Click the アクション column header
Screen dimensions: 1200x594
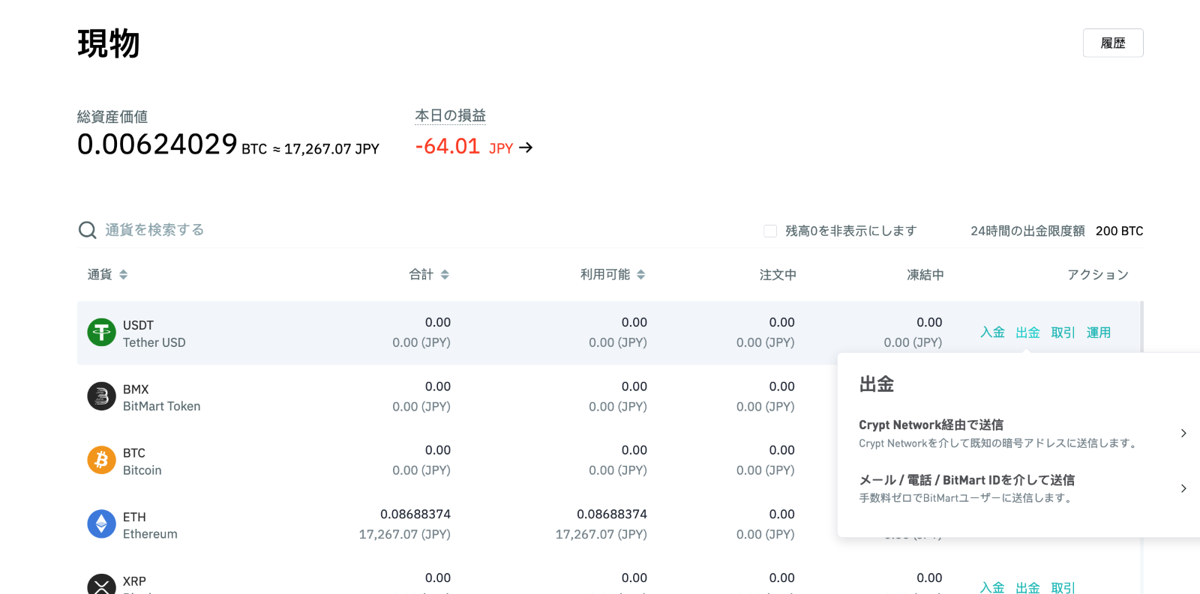1098,275
